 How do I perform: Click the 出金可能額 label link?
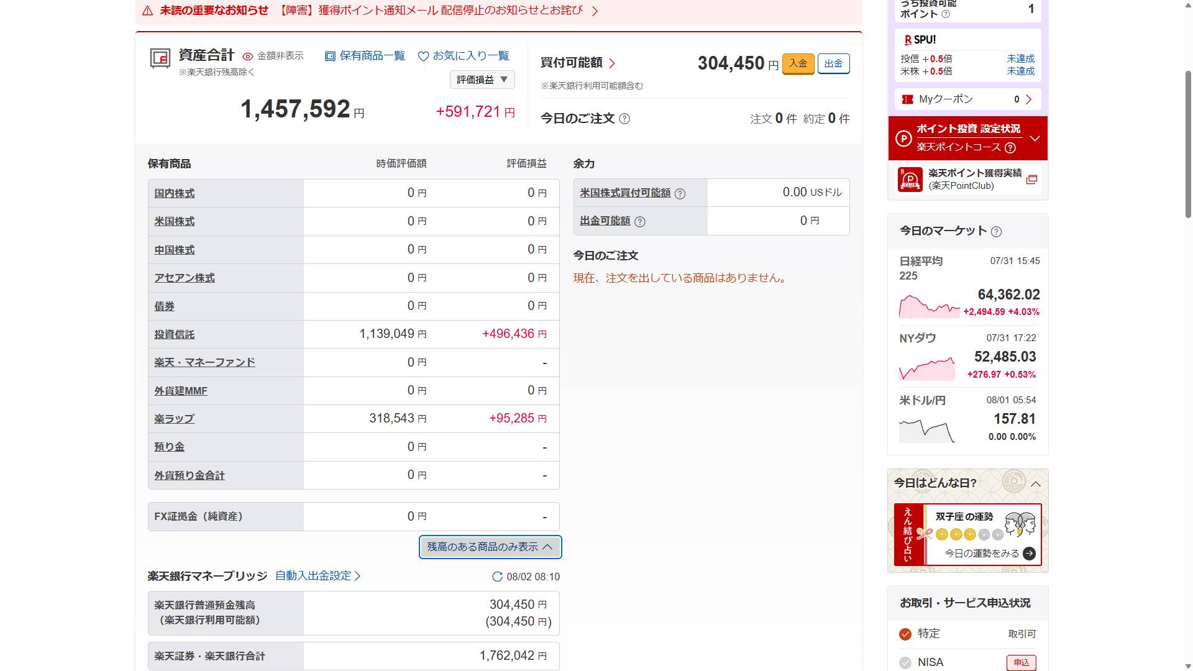pyautogui.click(x=605, y=221)
